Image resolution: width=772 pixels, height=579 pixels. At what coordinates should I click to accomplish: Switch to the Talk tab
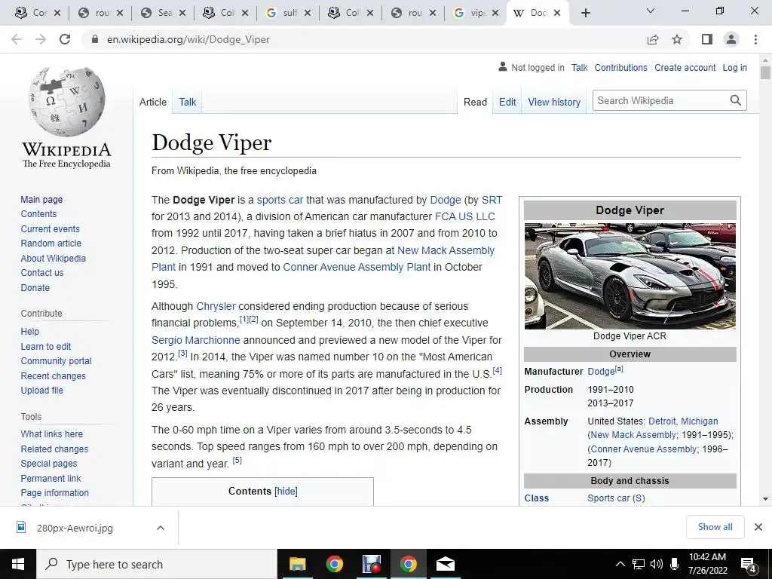pos(187,102)
